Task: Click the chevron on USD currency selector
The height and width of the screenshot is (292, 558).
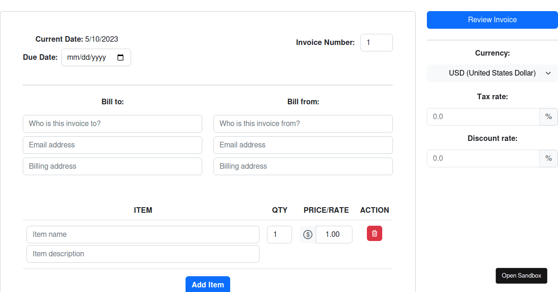Action: click(548, 73)
